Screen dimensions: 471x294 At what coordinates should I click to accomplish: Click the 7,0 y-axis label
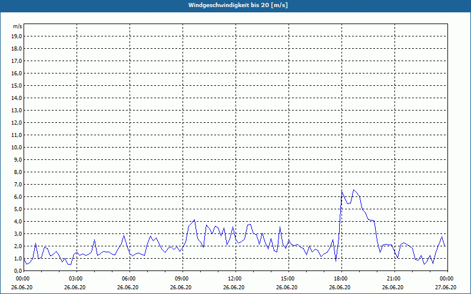[x=18, y=184]
